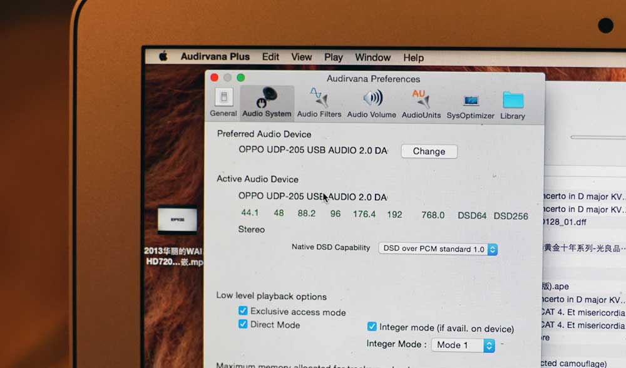Screen dimensions: 626x368
Task: Click the Active Audio Device OPPO UDP-205 name
Action: [x=312, y=197]
